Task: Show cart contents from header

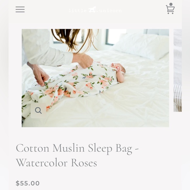Action: (170, 9)
